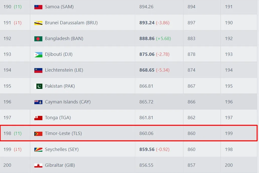Open the Cayman Islands (CAY) team link
This screenshot has height=173, width=259.
(68, 102)
